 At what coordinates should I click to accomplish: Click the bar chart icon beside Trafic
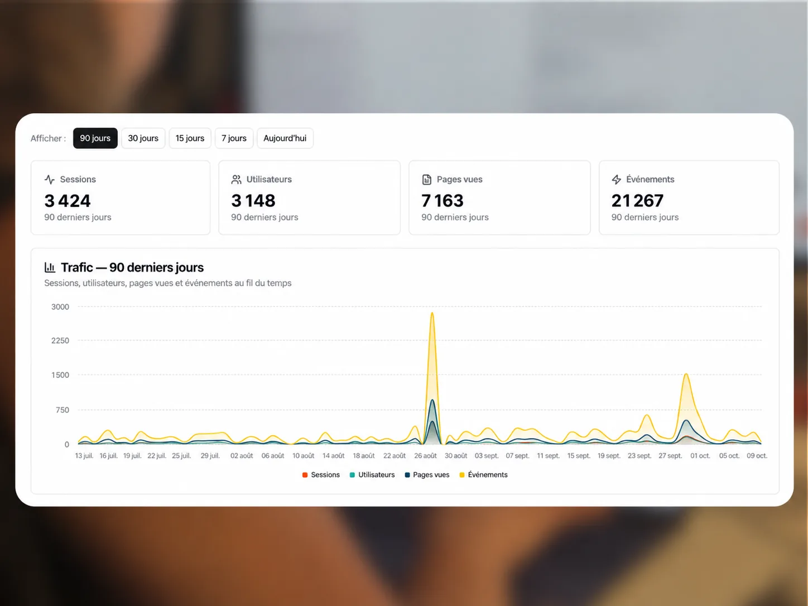tap(50, 267)
